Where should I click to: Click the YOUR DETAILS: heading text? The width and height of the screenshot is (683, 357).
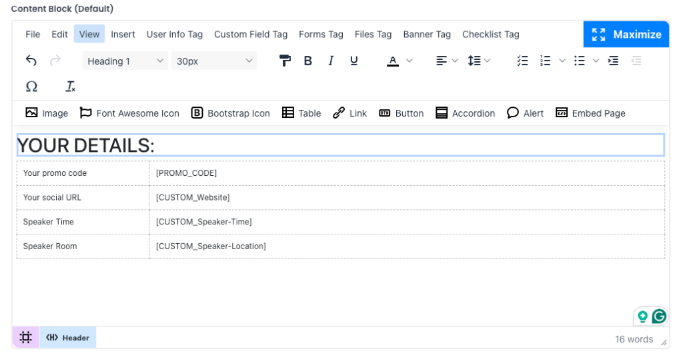(85, 145)
